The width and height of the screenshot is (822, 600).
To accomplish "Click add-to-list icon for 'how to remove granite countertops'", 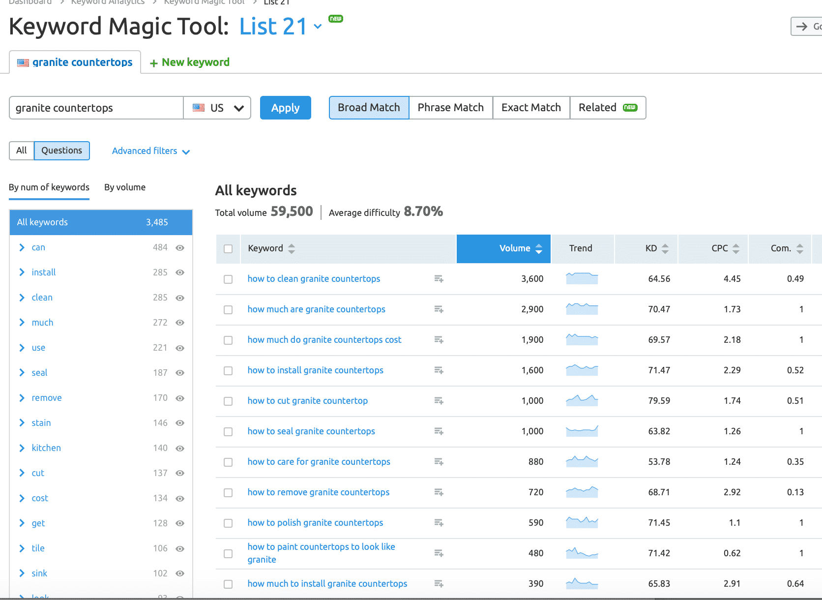I will tap(439, 492).
